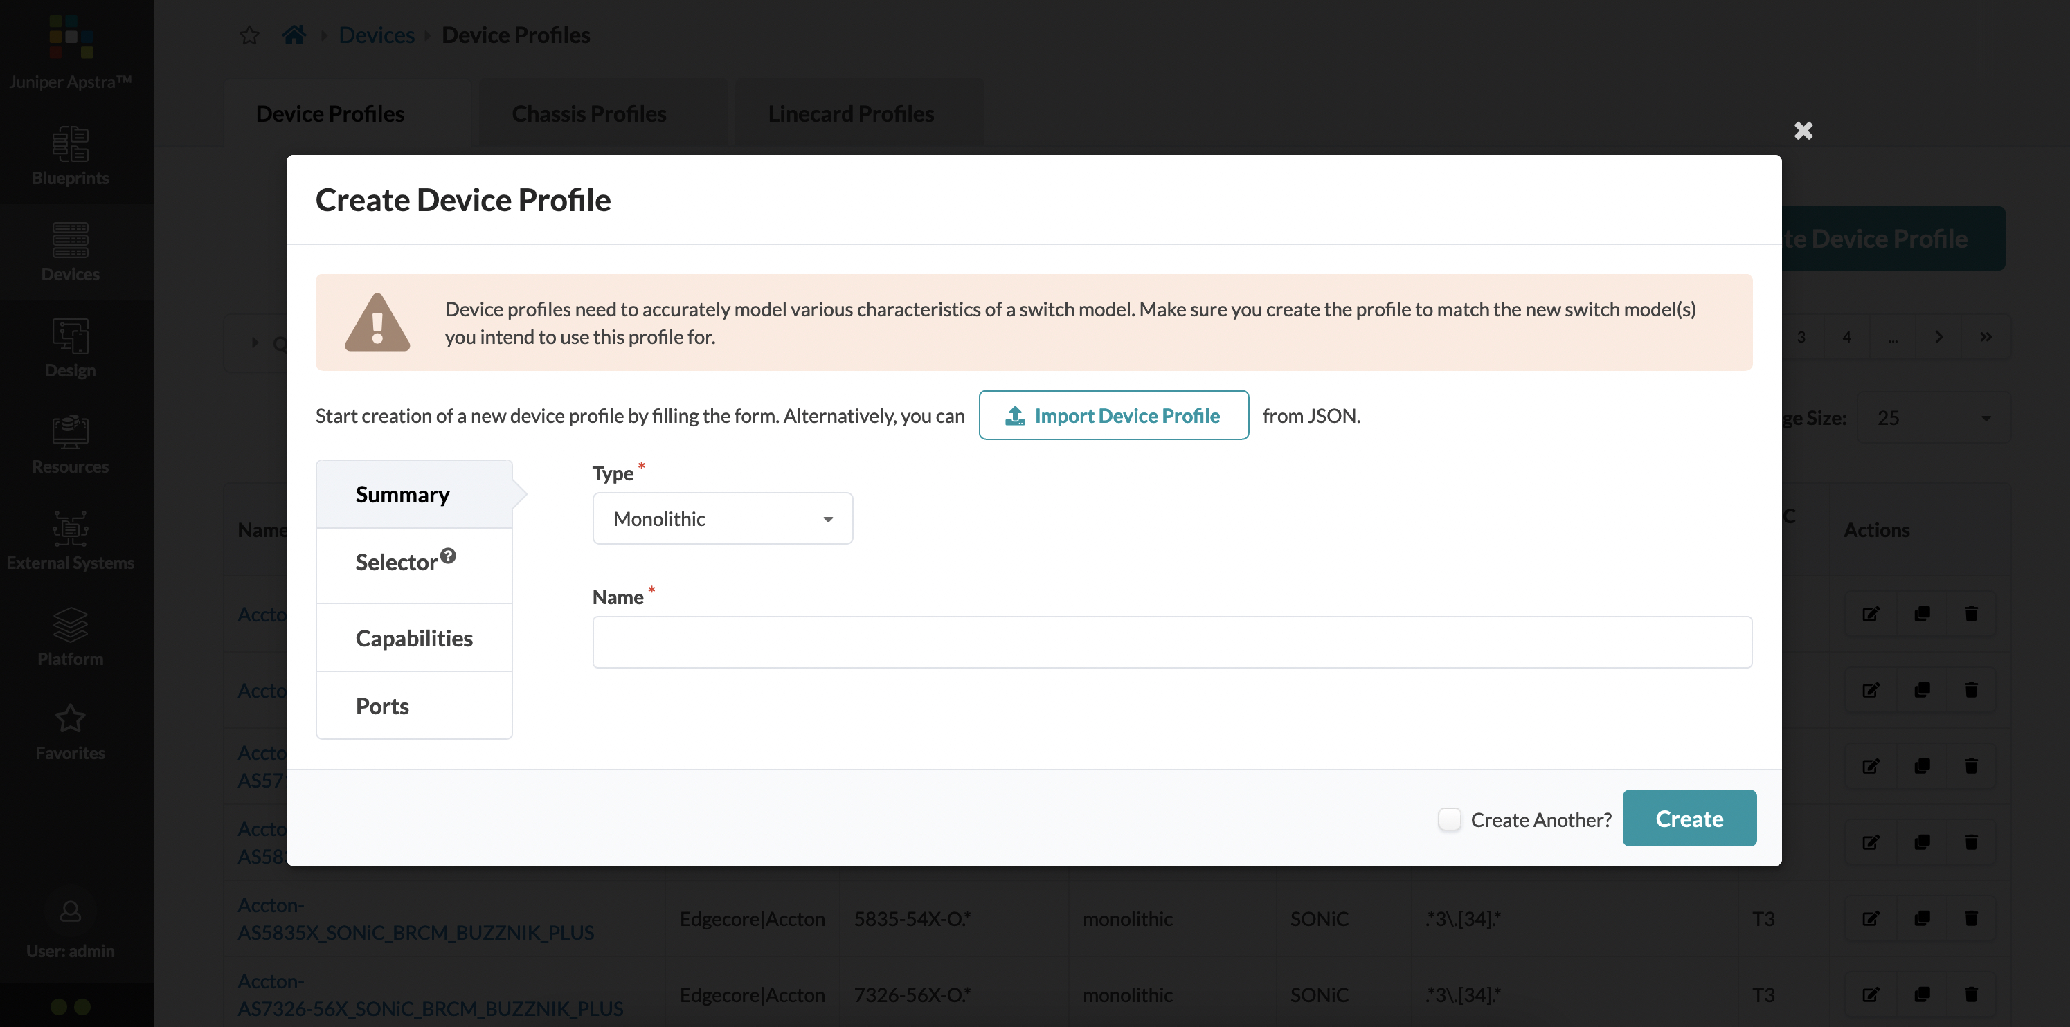Delete the second Accton row profile
The height and width of the screenshot is (1027, 2070).
click(x=1971, y=690)
